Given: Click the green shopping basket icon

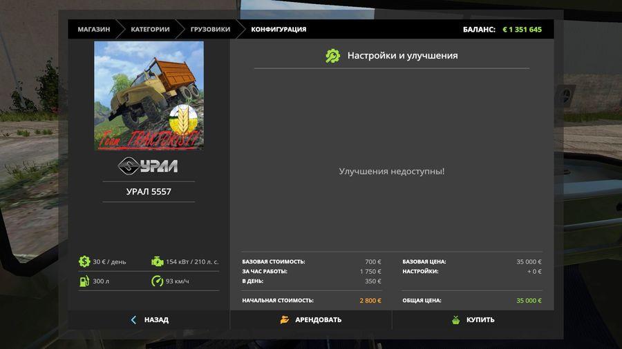Looking at the screenshot, I should [x=455, y=320].
